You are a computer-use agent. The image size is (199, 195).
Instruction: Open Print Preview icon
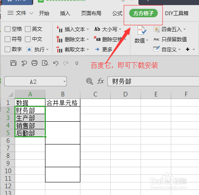[x=45, y=63]
